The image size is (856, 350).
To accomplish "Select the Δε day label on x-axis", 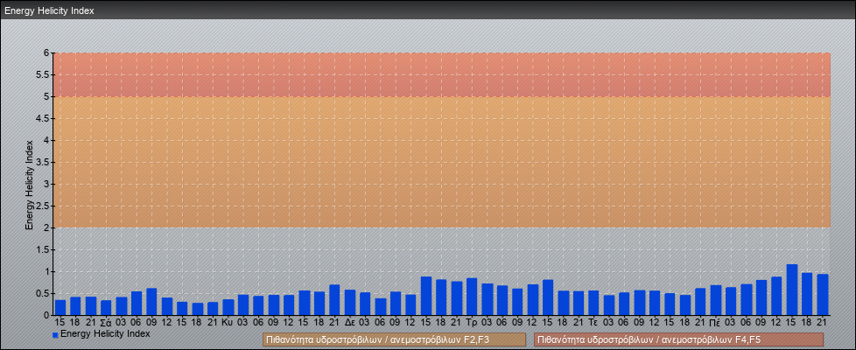I will (x=350, y=323).
